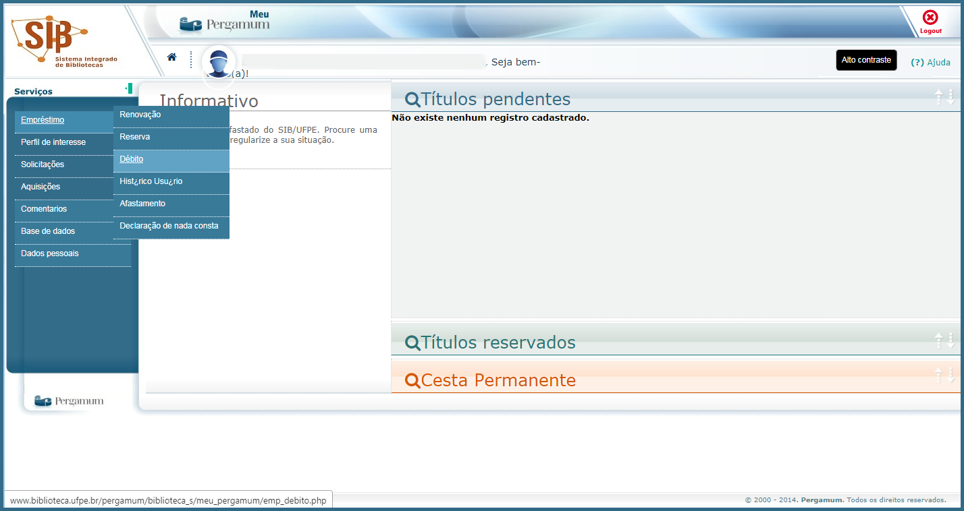Click the Pergamum logo below the sidebar

pyautogui.click(x=69, y=401)
